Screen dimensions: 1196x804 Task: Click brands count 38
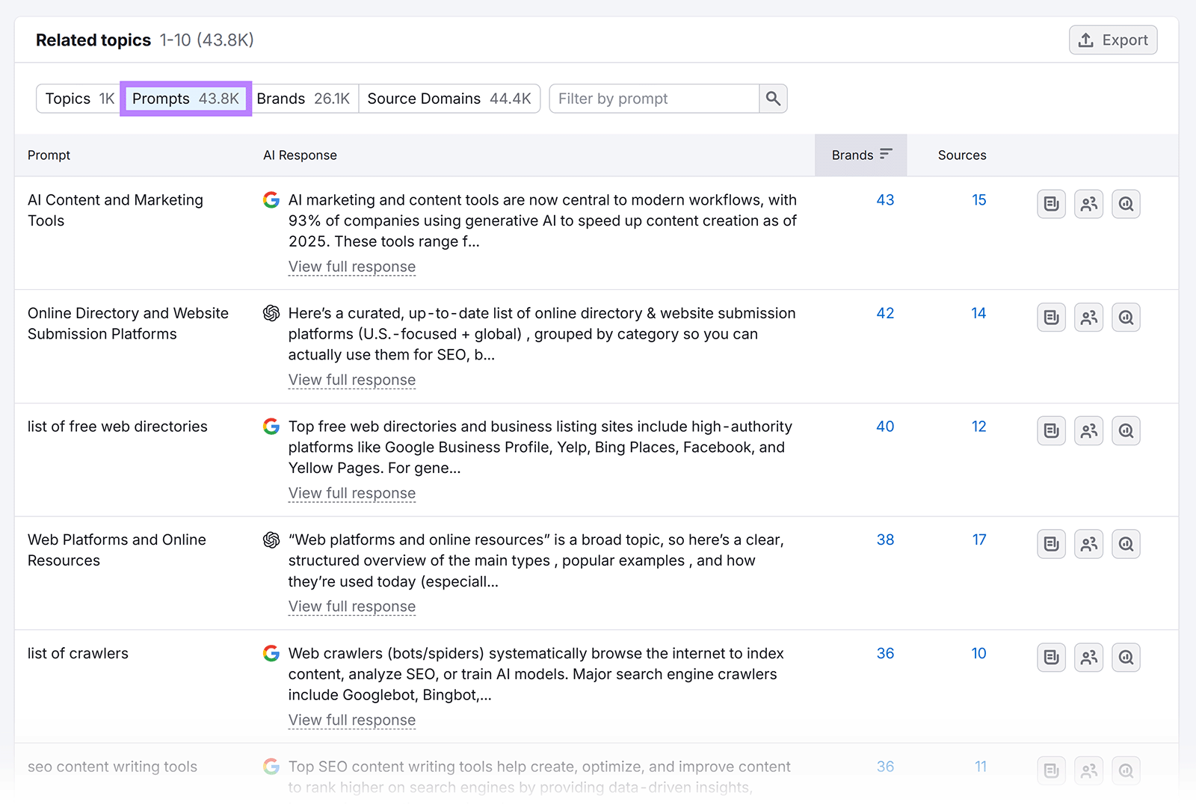click(885, 539)
